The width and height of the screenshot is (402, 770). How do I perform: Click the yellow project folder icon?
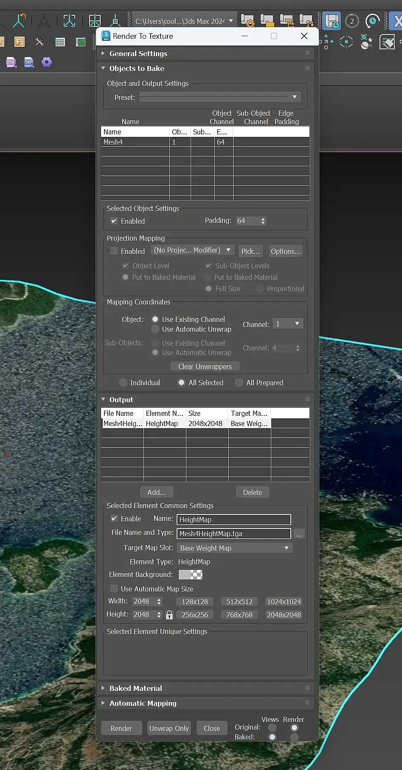267,20
